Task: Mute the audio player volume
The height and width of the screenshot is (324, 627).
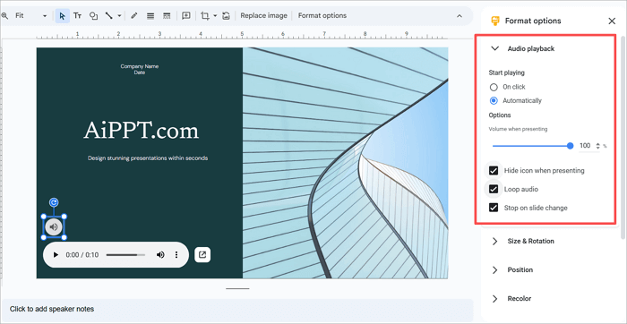Action: (x=160, y=255)
